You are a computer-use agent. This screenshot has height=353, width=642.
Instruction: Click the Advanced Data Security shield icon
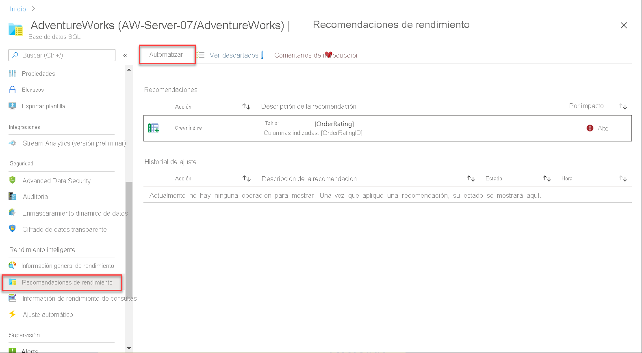coord(13,180)
